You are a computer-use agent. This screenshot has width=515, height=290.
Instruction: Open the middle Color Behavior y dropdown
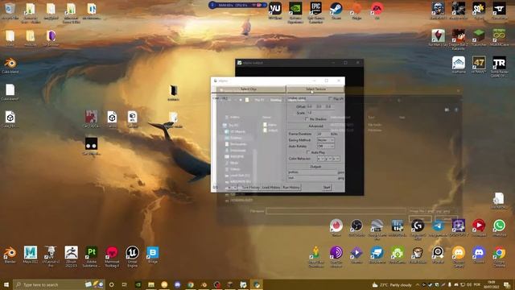point(328,159)
